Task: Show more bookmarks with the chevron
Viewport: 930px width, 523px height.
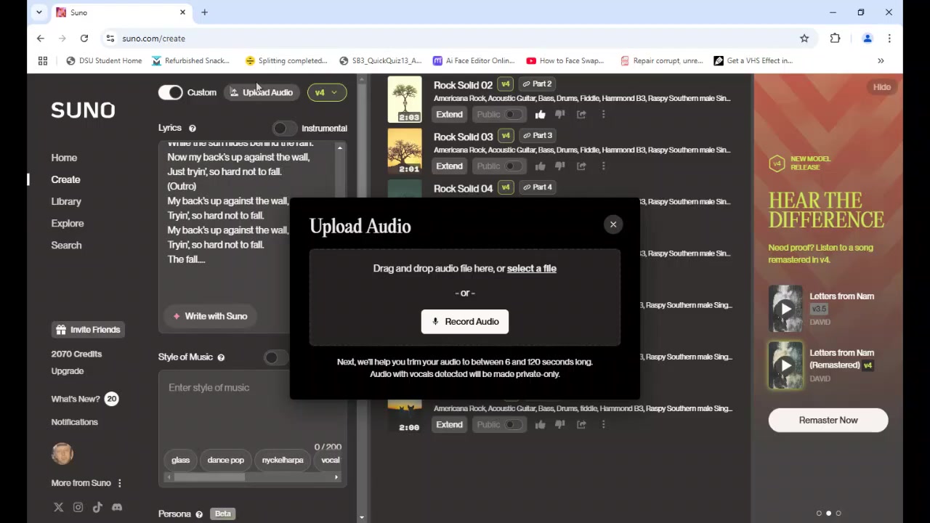Action: (881, 61)
